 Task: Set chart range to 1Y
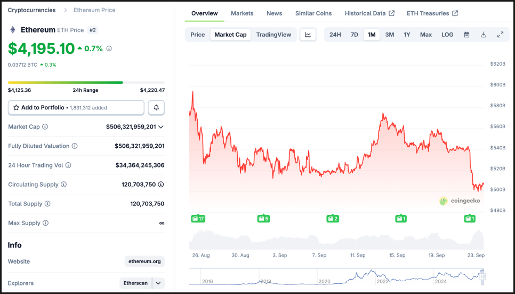click(x=407, y=35)
